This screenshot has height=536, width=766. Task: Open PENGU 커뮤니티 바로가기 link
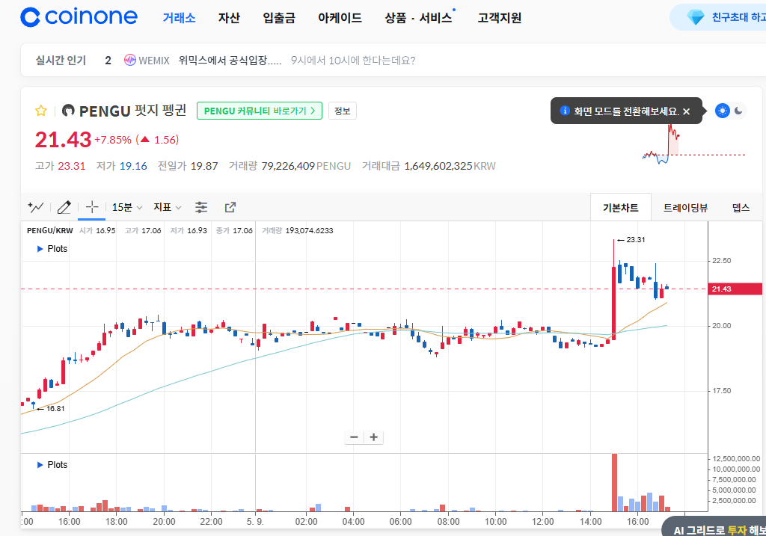tap(260, 111)
